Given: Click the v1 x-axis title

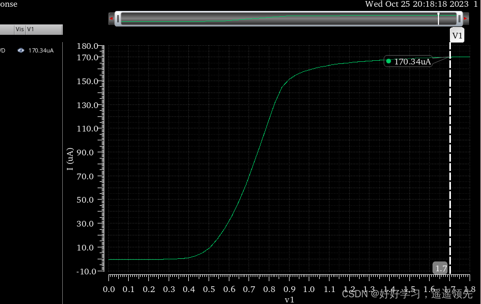Looking at the screenshot, I should (x=290, y=300).
